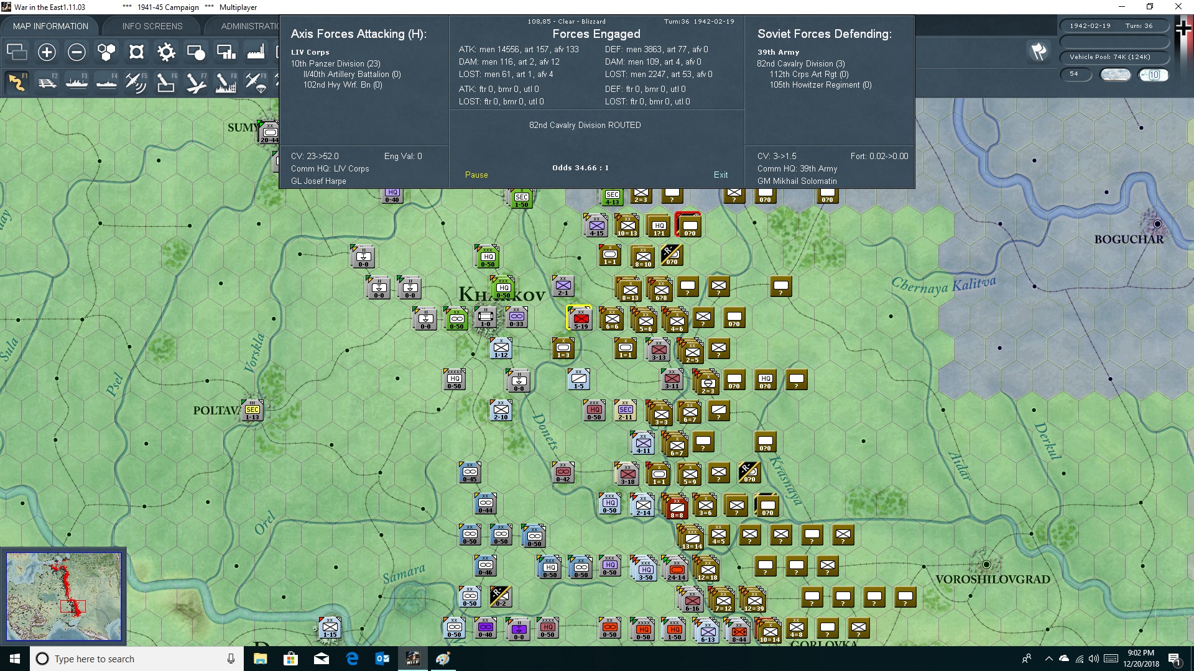
Task: Zoom out with the minus icon
Action: tap(76, 52)
